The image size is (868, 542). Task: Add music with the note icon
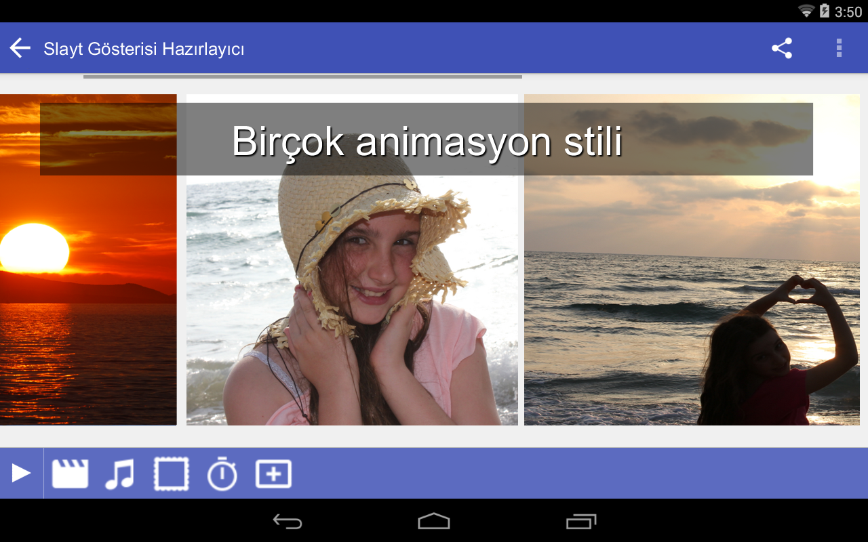tap(120, 474)
